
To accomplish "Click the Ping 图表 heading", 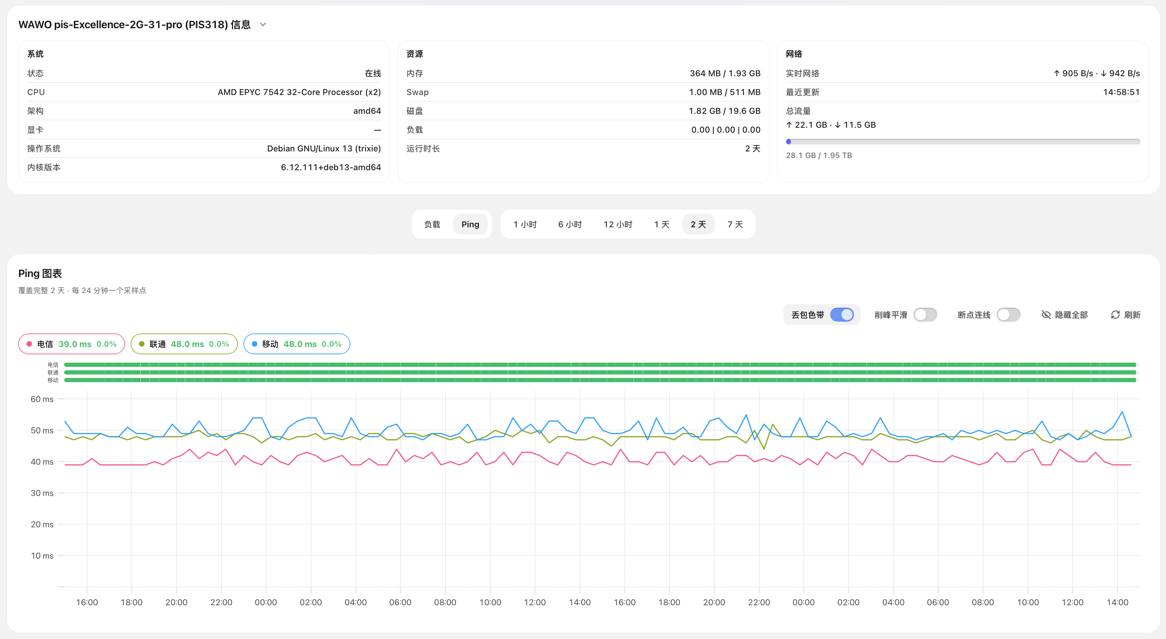I will click(40, 273).
